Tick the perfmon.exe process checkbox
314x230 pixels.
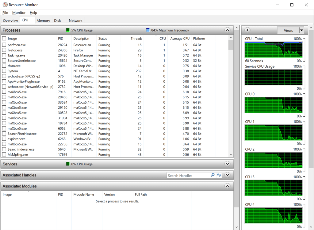[4, 45]
